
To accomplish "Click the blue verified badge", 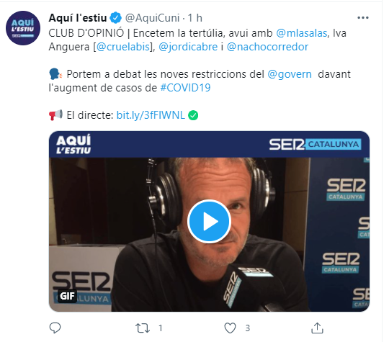I will click(x=115, y=18).
